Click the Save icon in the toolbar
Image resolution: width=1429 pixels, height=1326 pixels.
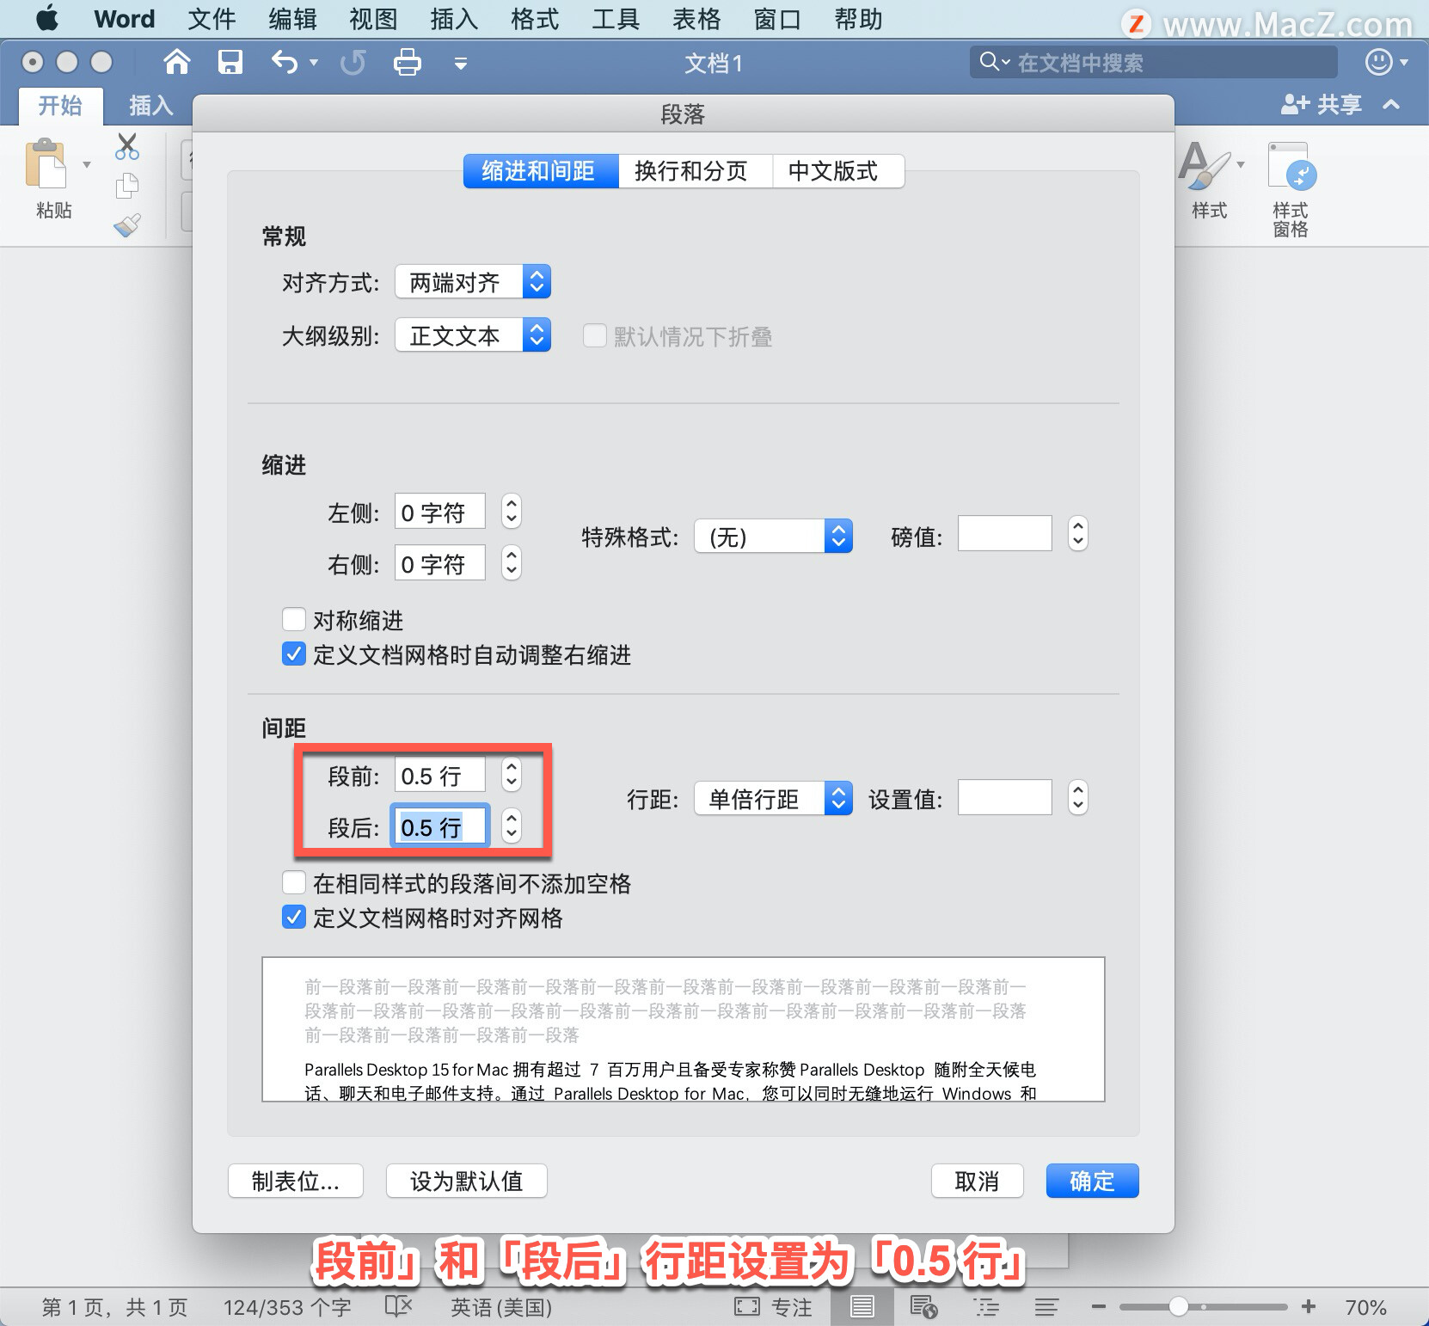coord(230,62)
